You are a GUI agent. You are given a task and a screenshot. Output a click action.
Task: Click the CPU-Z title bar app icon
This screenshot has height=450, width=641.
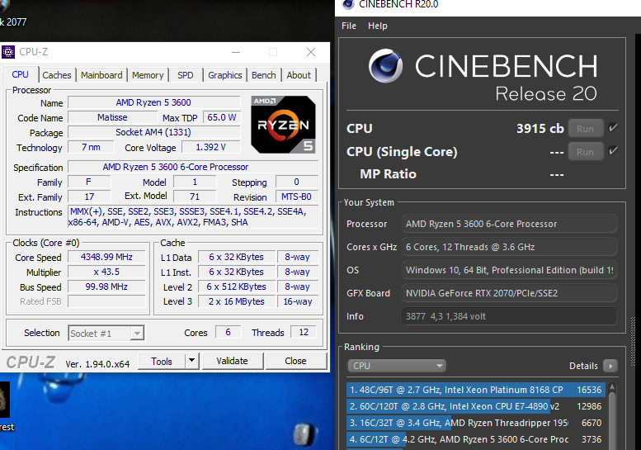8,52
